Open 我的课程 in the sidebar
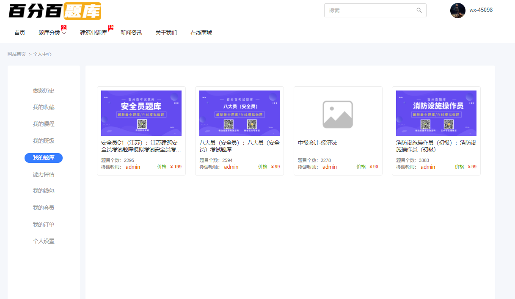Image resolution: width=515 pixels, height=299 pixels. pyautogui.click(x=44, y=124)
